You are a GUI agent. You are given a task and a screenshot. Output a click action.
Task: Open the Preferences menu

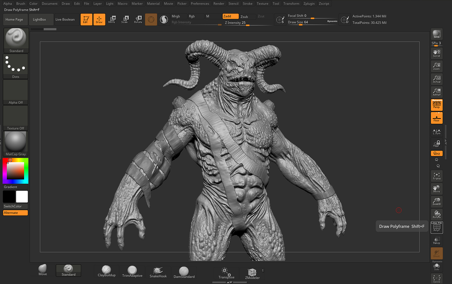[x=200, y=3]
